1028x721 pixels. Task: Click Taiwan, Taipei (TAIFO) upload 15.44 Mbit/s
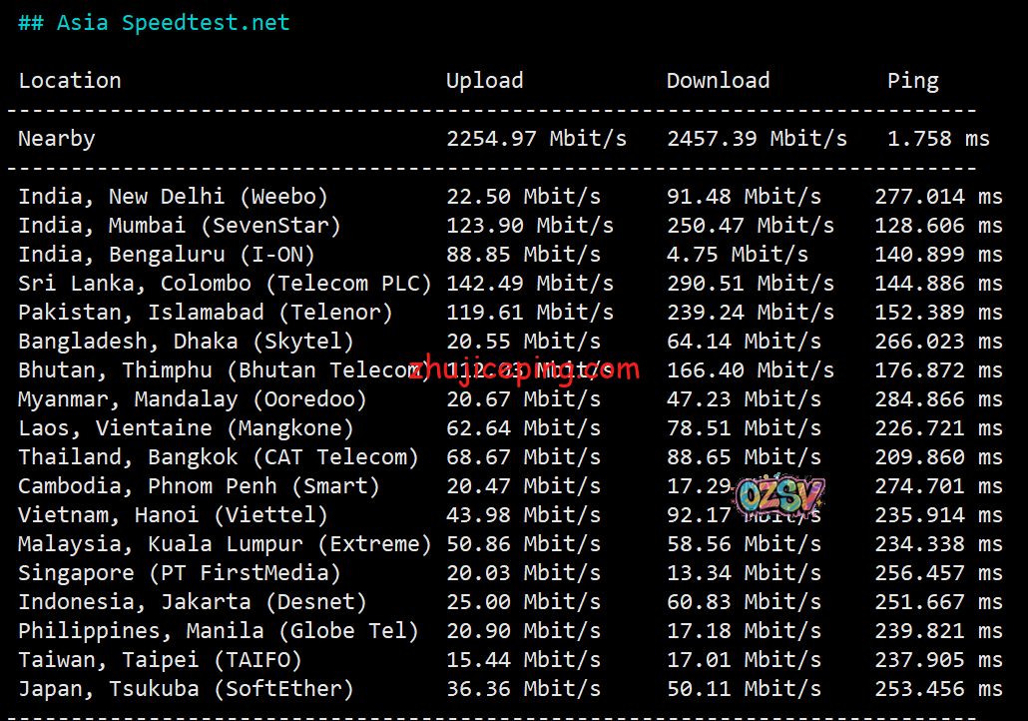click(523, 660)
